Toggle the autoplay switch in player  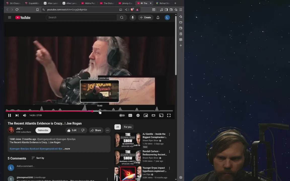(122, 115)
